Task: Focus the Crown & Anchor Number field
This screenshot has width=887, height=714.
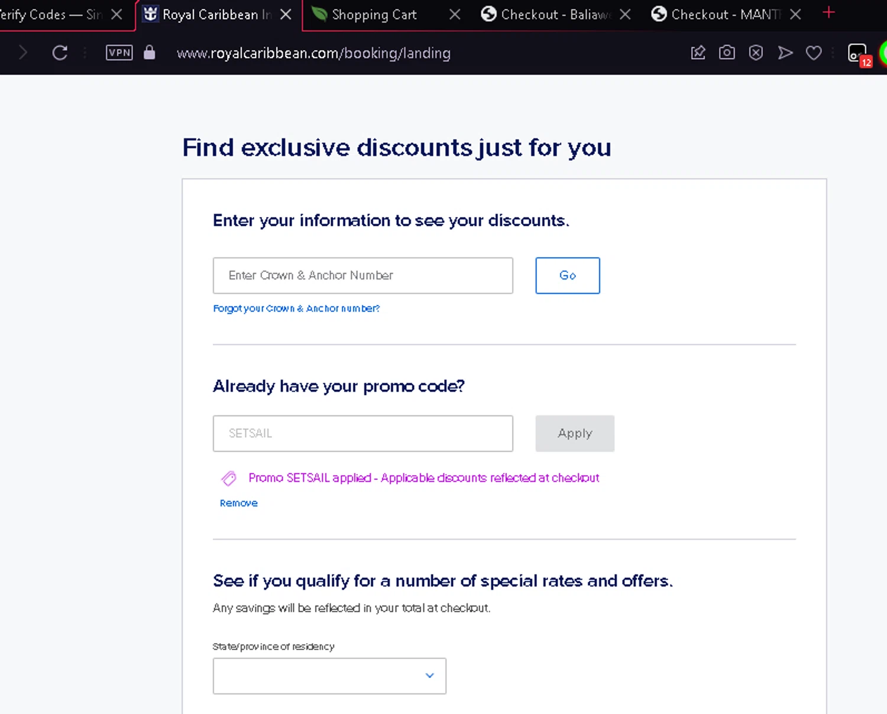Action: [x=362, y=275]
